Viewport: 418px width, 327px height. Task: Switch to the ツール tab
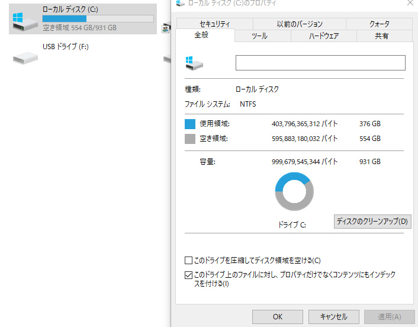260,36
